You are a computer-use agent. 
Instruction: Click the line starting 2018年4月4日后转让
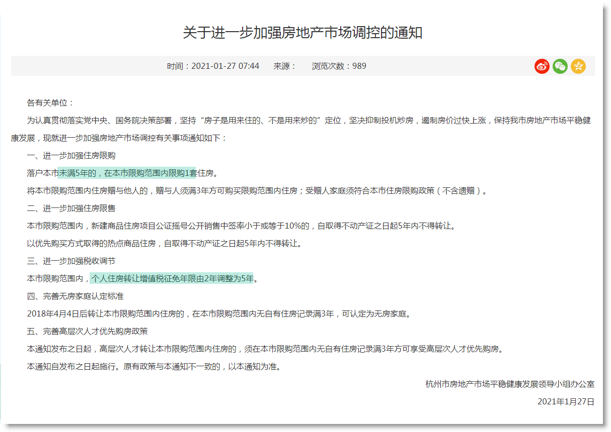pyautogui.click(x=219, y=314)
